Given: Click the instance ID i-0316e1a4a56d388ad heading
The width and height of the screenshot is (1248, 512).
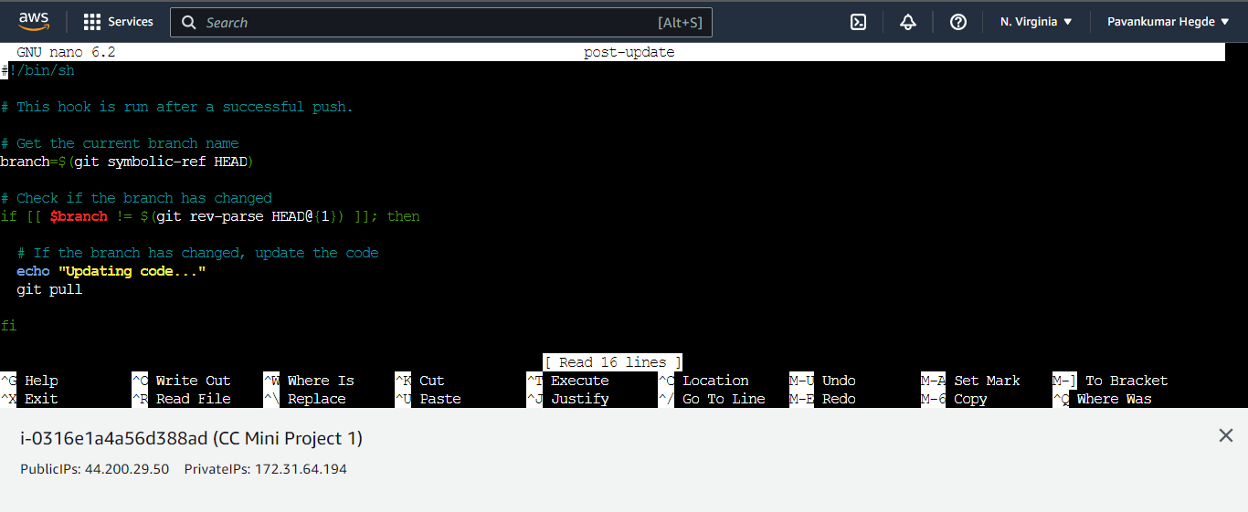Looking at the screenshot, I should coord(192,439).
